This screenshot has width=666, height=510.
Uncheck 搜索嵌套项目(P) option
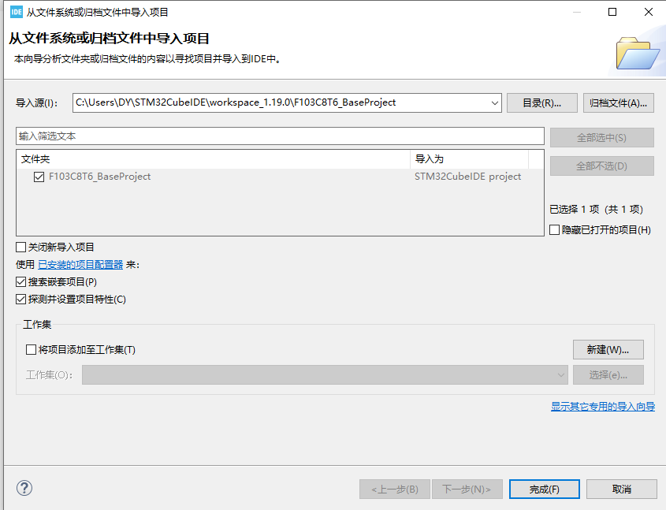click(x=20, y=282)
